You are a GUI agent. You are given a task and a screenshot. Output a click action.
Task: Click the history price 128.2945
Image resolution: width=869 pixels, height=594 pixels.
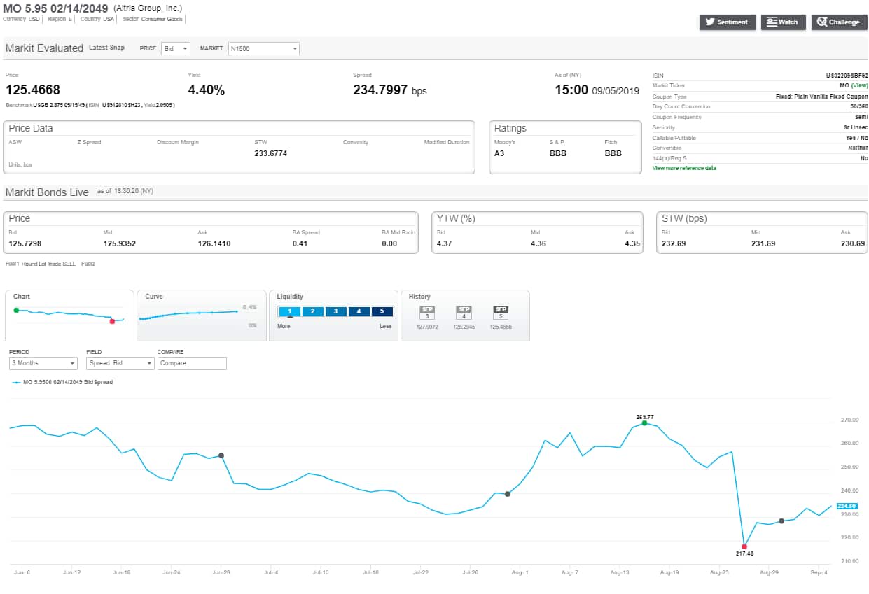[464, 327]
